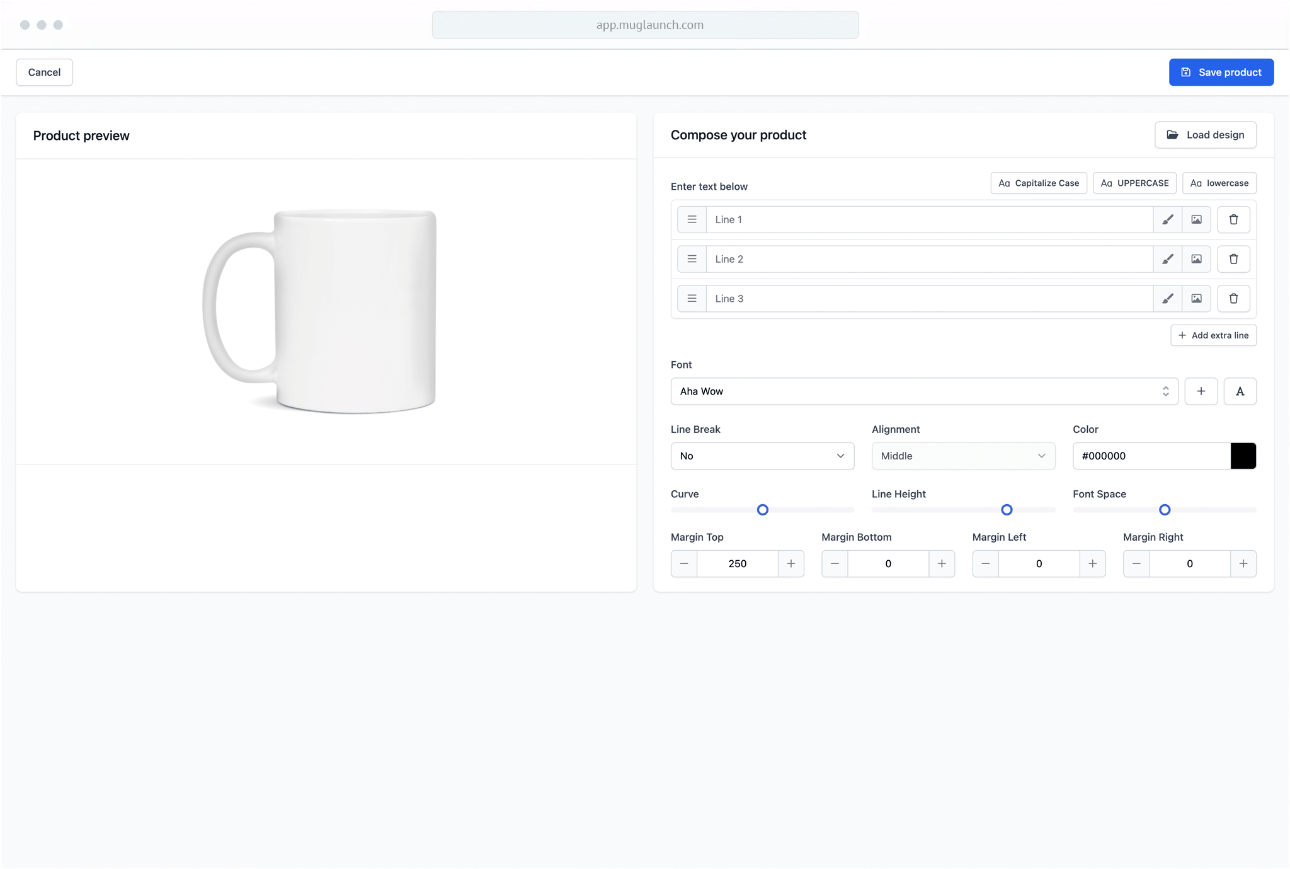The image size is (1290, 869).
Task: Open the Font dropdown showing Aha Wow
Action: click(924, 391)
